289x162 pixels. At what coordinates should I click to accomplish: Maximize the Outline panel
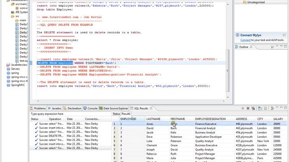click(x=285, y=47)
